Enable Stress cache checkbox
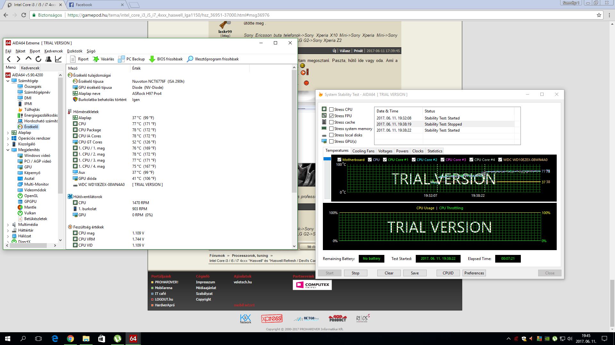The image size is (615, 345). (x=332, y=122)
